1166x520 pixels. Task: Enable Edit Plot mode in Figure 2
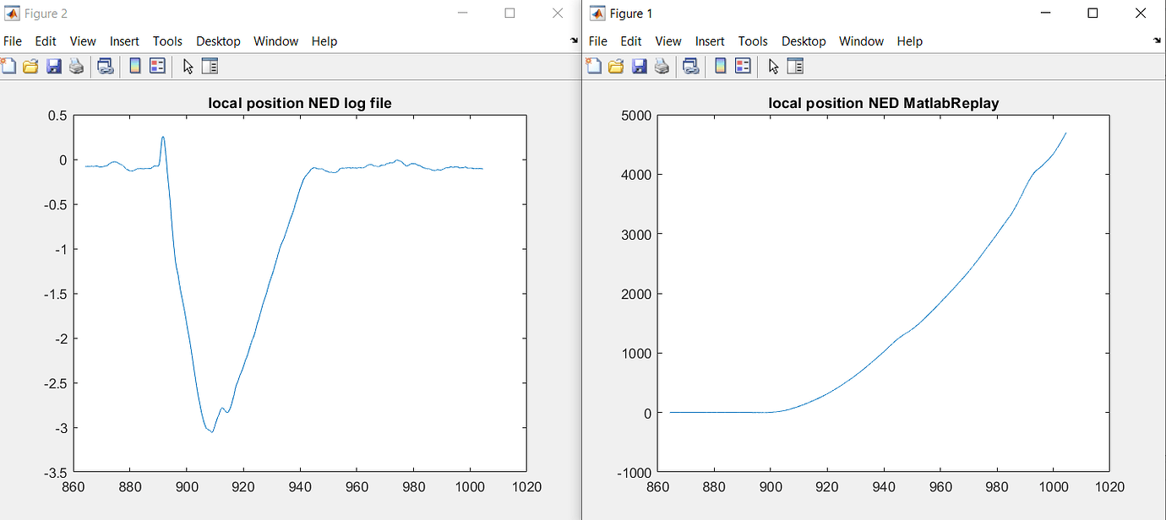[188, 66]
